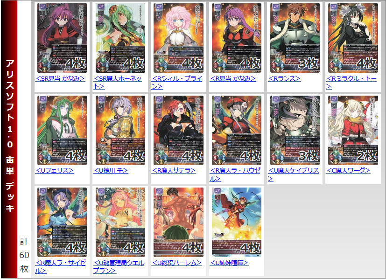
Task: Select the R魔人ラ・サイゼル link
Action: pyautogui.click(x=61, y=267)
